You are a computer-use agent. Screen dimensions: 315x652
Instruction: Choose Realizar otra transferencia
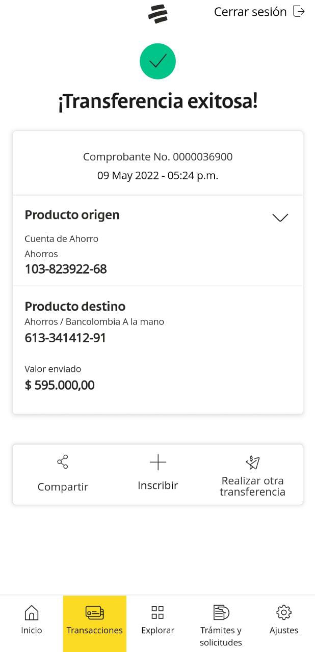pos(252,486)
